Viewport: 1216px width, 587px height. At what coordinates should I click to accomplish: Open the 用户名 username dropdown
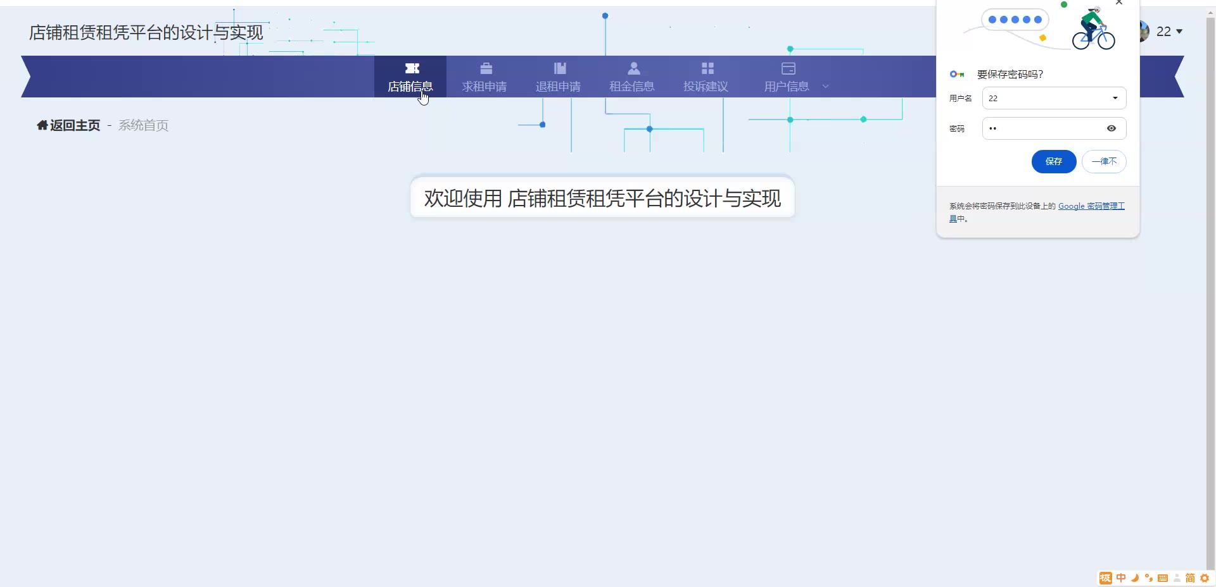coord(1054,98)
